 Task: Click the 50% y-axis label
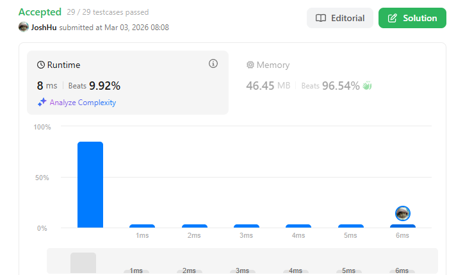click(42, 178)
